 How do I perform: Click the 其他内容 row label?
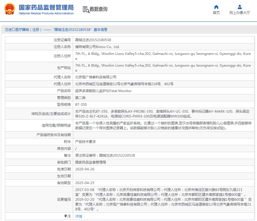click(64, 148)
